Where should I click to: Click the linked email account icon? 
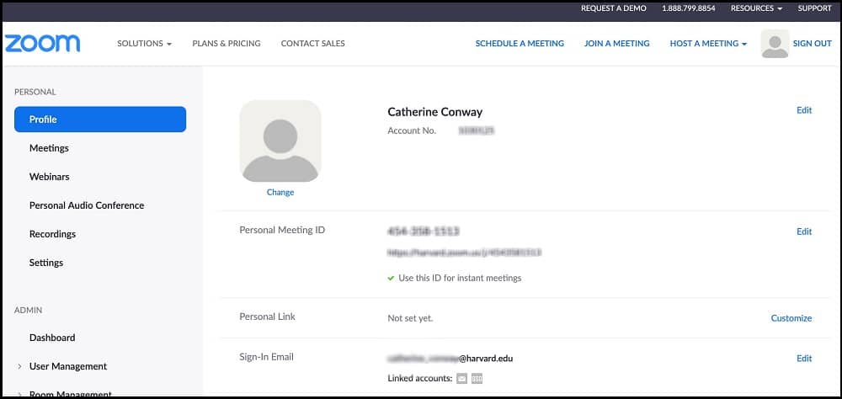coord(461,379)
